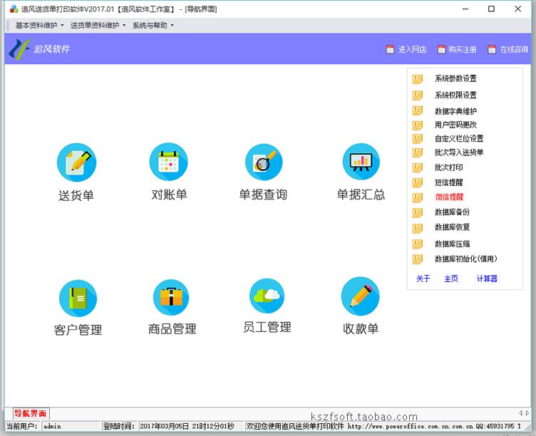536x436 pixels.
Task: Open 数据库备份 text entry
Action: pos(452,212)
